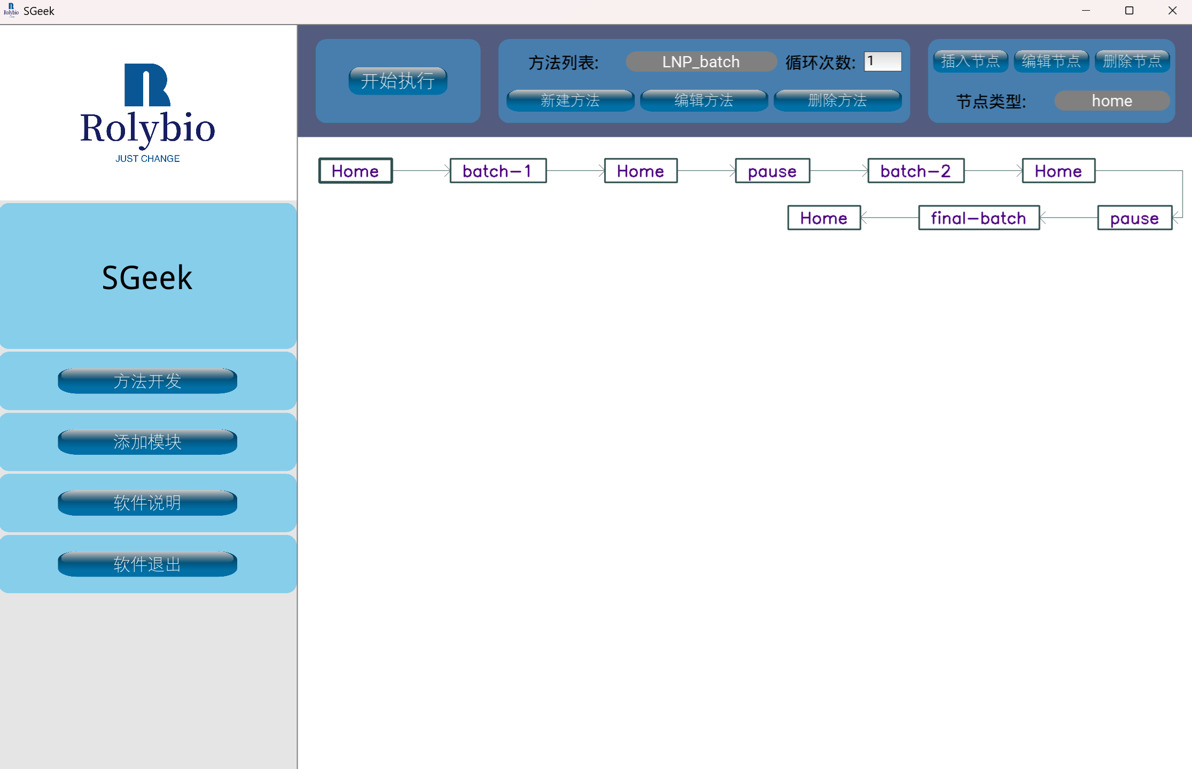1192x769 pixels.
Task: Select the pause node on second row
Action: [x=1135, y=218]
